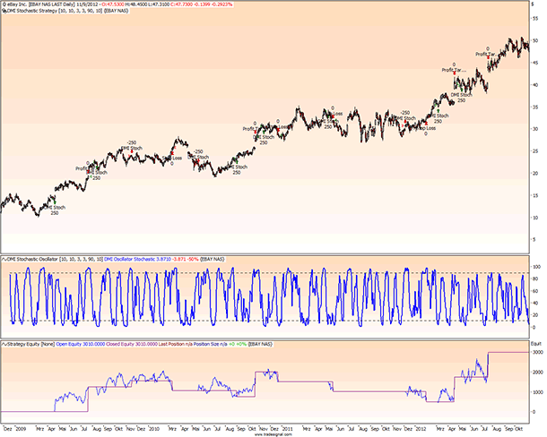Open the tradesignal.com link at the bottom
Image resolution: width=547 pixels, height=437 pixels.
click(x=272, y=433)
